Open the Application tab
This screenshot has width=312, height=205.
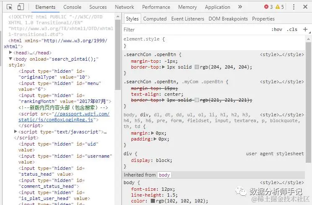point(217,7)
